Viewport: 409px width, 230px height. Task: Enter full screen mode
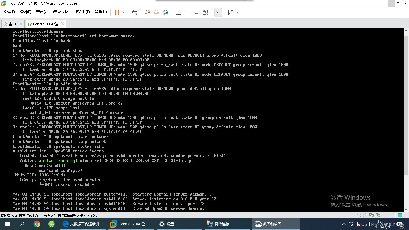[196, 12]
